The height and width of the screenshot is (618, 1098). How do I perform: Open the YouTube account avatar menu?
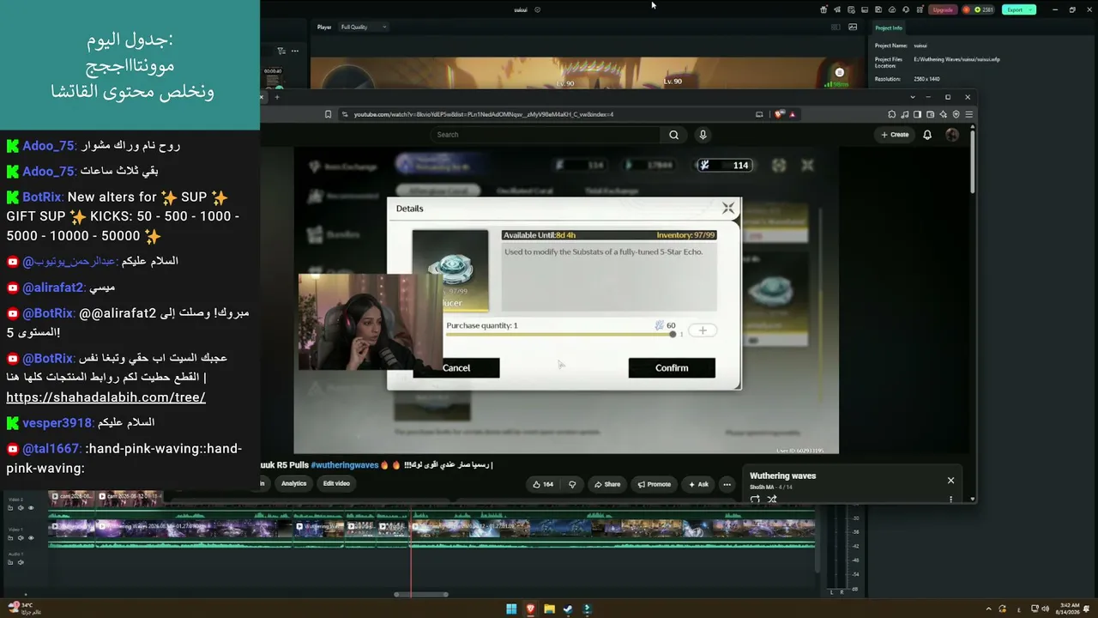pyautogui.click(x=952, y=135)
